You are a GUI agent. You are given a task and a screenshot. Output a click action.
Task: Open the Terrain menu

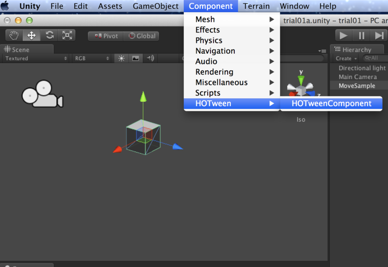256,6
